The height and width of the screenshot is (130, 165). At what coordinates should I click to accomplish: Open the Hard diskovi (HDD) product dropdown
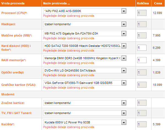pyautogui.click(x=85, y=46)
